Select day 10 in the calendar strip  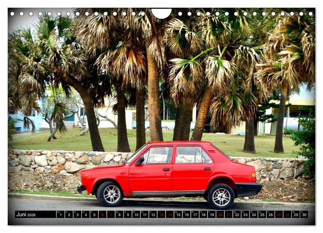click(136, 214)
